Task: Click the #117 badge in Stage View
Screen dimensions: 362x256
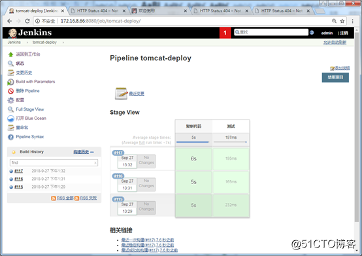Action: pyautogui.click(x=118, y=153)
